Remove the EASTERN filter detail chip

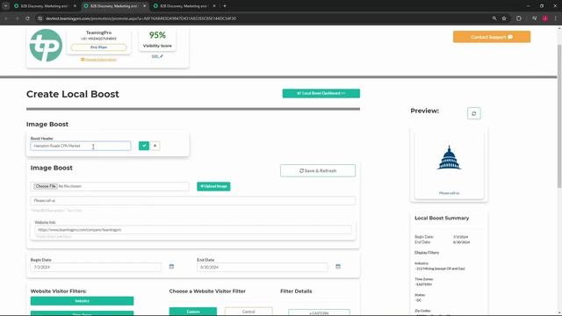click(x=319, y=312)
